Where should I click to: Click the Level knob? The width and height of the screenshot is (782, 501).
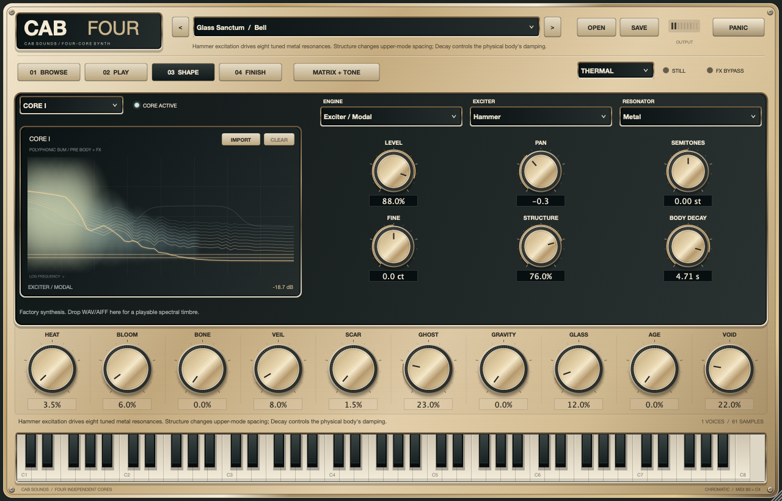point(393,170)
